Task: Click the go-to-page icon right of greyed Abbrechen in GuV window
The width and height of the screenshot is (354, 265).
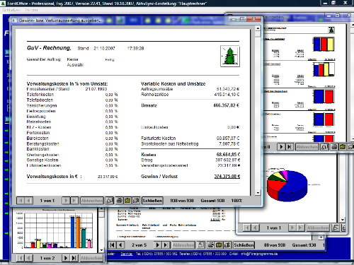Action: coord(110,201)
